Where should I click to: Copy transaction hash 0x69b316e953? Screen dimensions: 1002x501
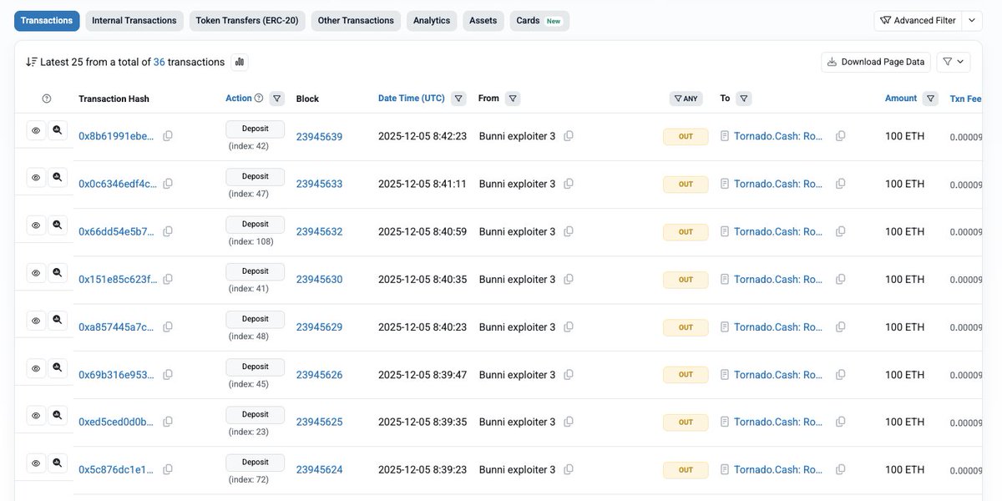point(168,374)
